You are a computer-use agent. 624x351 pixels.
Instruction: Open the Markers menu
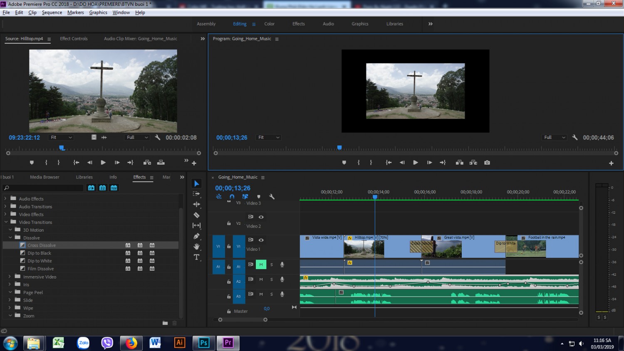click(76, 12)
